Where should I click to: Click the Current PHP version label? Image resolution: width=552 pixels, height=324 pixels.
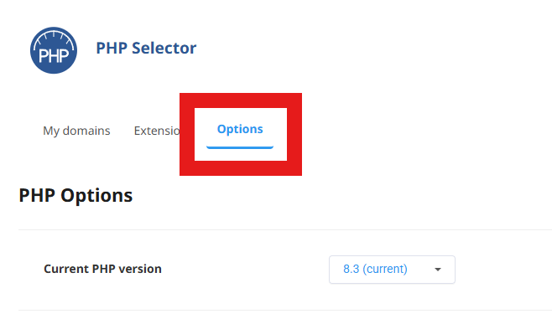tap(102, 269)
